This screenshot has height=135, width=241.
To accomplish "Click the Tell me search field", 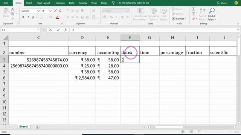I will click(133, 3).
